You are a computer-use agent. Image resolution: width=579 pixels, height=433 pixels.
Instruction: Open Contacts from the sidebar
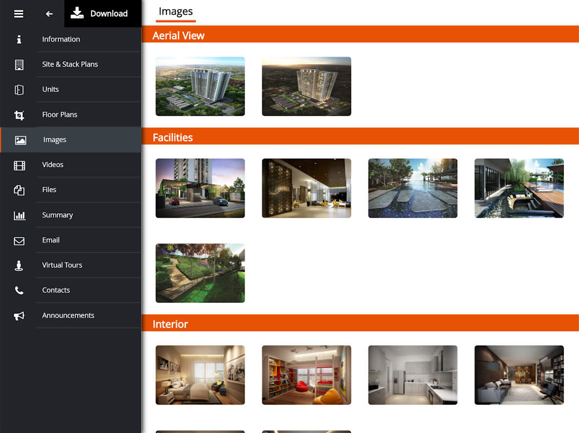coord(56,290)
